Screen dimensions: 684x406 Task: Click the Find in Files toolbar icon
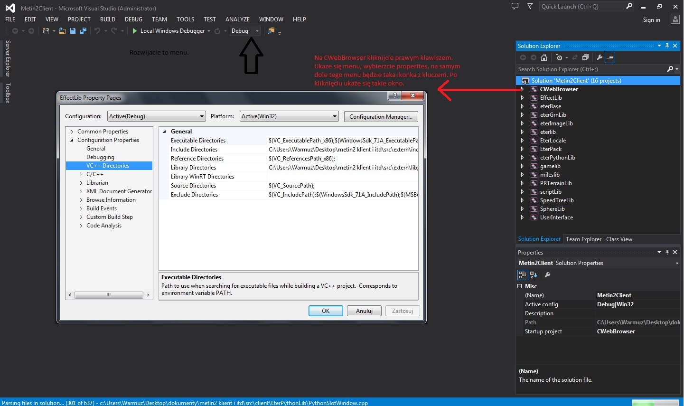271,31
